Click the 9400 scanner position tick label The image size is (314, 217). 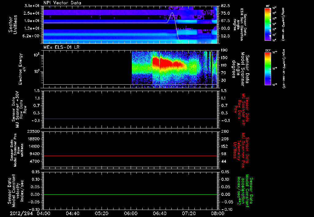click(34, 154)
